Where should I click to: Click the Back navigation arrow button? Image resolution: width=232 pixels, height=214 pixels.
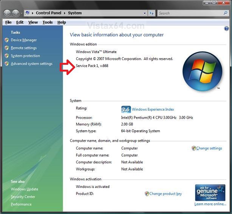7,13
